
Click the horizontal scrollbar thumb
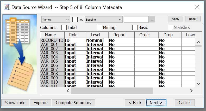click(x=112, y=91)
